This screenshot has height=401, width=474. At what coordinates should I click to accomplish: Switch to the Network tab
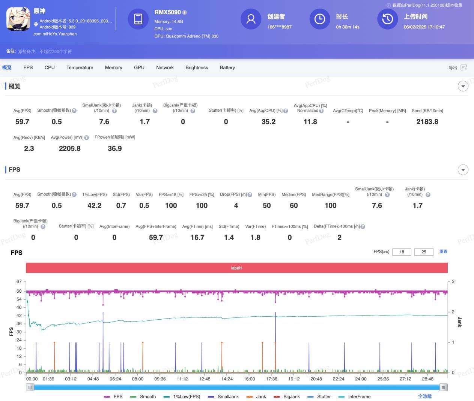(x=165, y=67)
